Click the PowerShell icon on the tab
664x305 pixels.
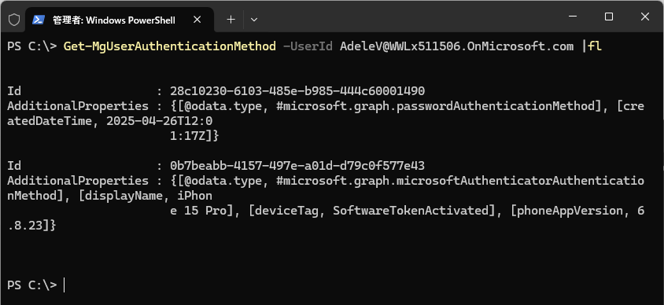(39, 20)
